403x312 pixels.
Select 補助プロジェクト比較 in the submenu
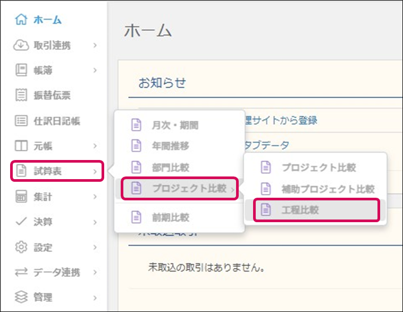click(x=328, y=189)
